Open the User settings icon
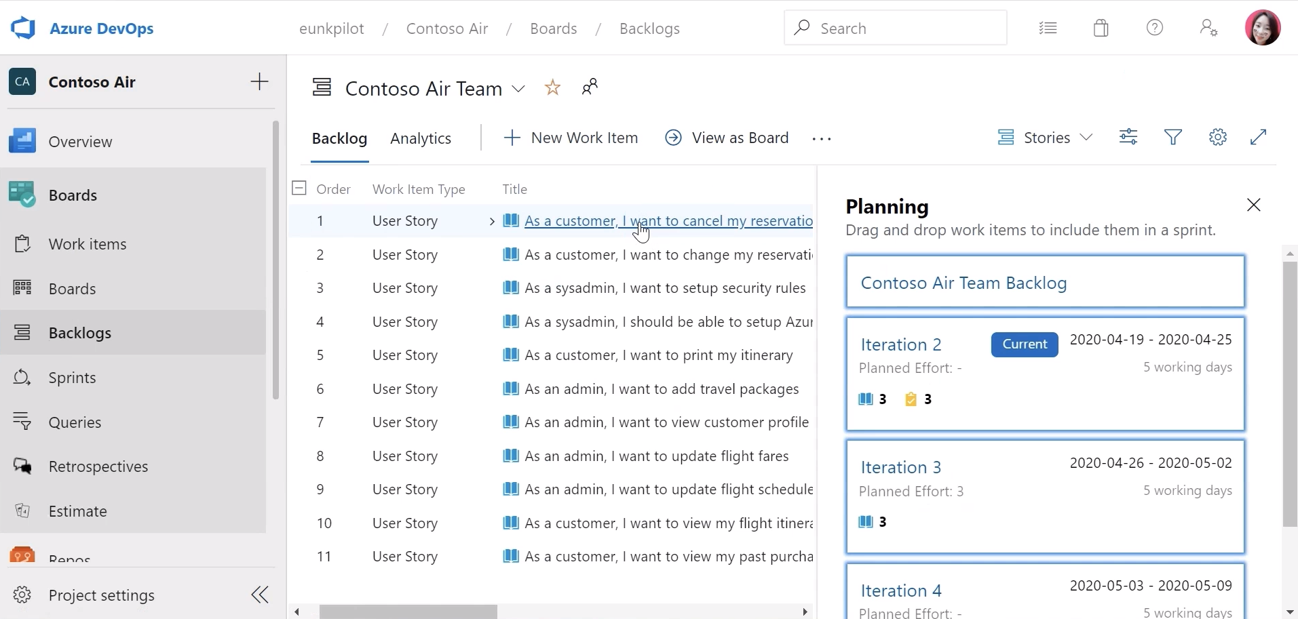The image size is (1298, 619). coord(1208,28)
